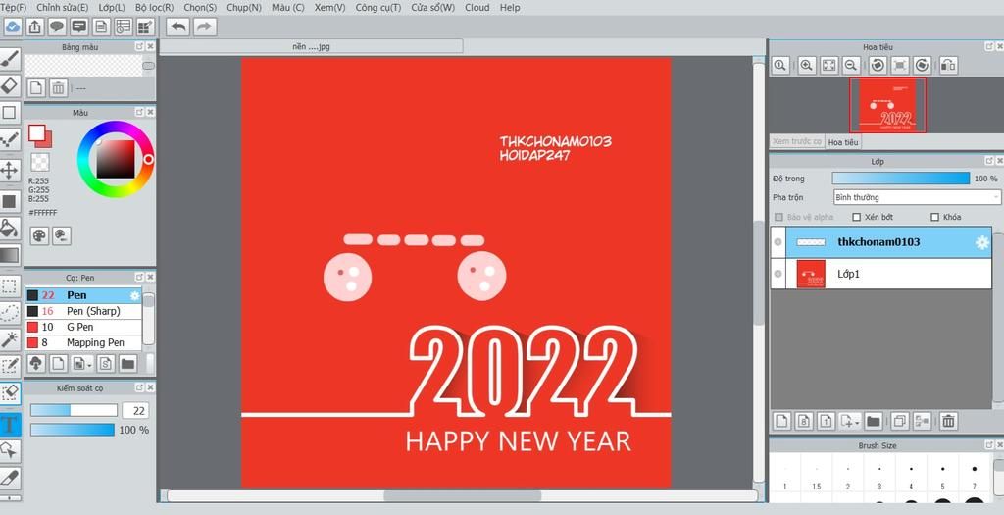Viewport: 1004px width, 515px height.
Task: Switch to the Xem trước cọ tab
Action: point(797,142)
